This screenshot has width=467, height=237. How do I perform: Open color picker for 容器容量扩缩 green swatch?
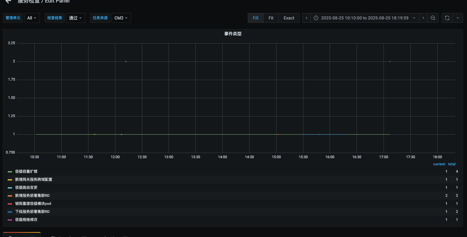(x=10, y=171)
